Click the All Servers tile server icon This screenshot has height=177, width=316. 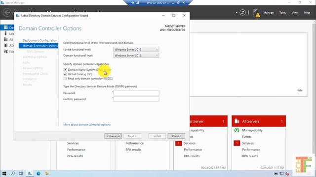coord(237,121)
